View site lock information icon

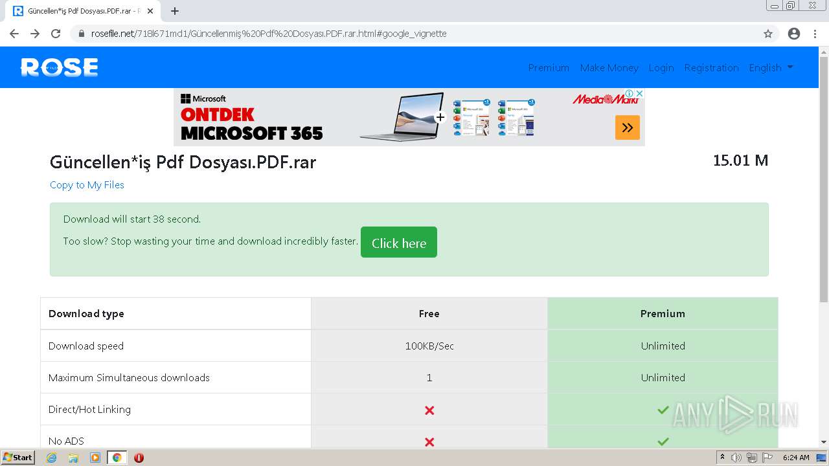click(81, 34)
